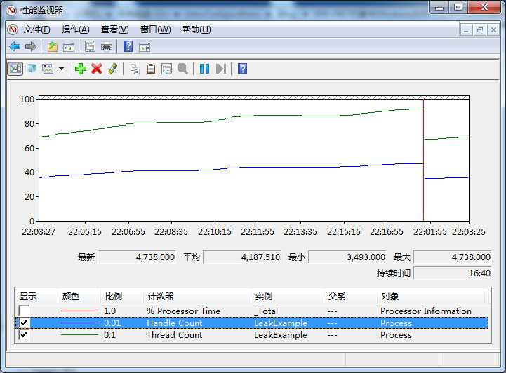Go forward with the gray right arrow
The height and width of the screenshot is (373, 506).
(x=31, y=47)
